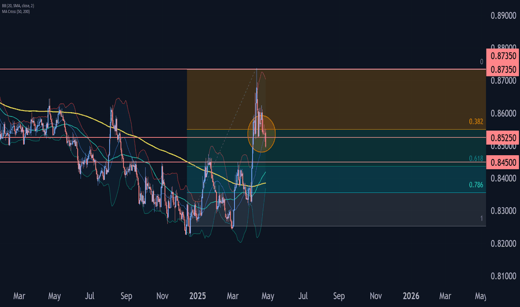Click the 0.786 Fibonacci level label
The width and height of the screenshot is (520, 307).
476,185
